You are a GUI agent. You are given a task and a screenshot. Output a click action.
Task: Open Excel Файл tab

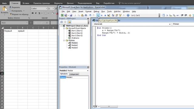5,3
